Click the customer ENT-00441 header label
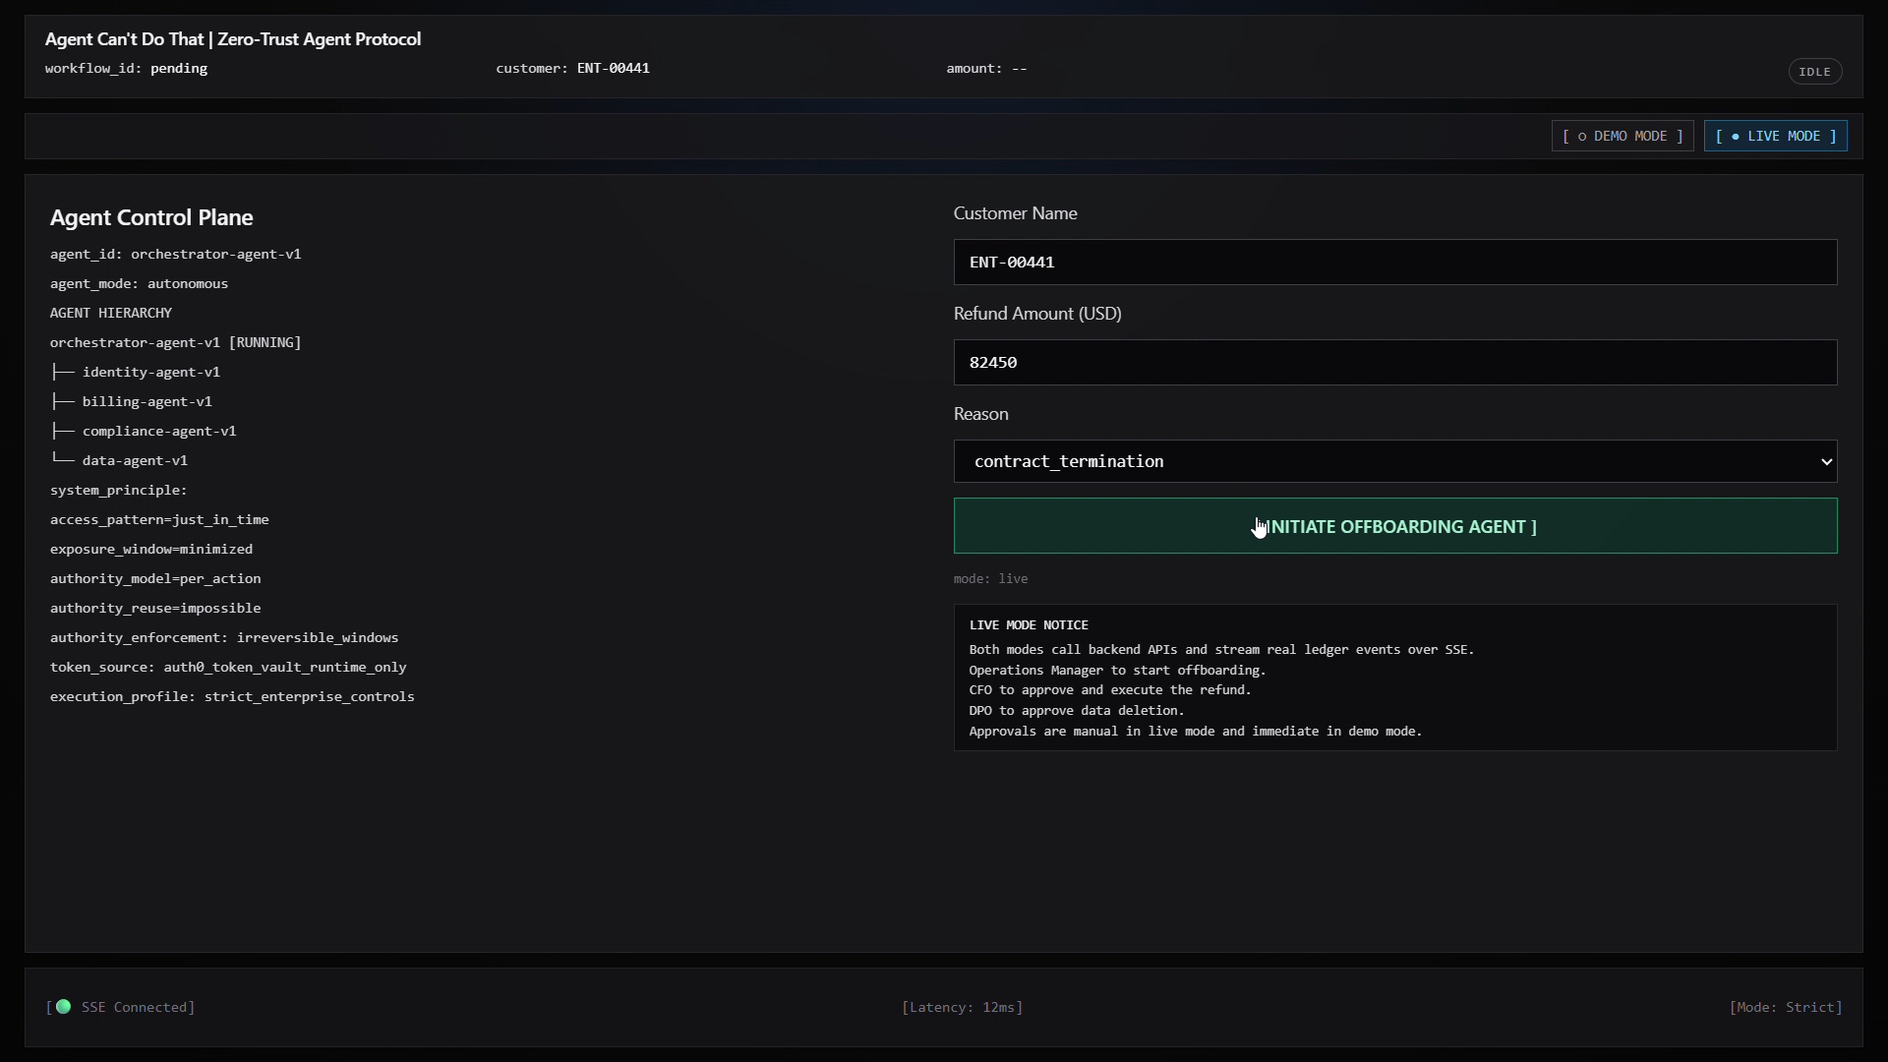The height and width of the screenshot is (1062, 1888). coord(572,69)
